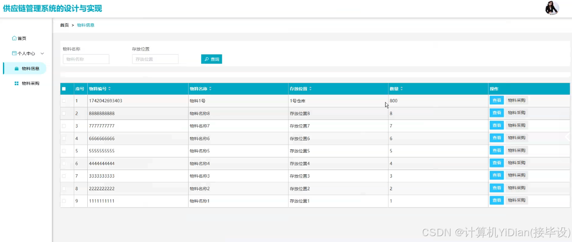Focus the 物料名称 search input field
The image size is (572, 242).
coord(86,59)
